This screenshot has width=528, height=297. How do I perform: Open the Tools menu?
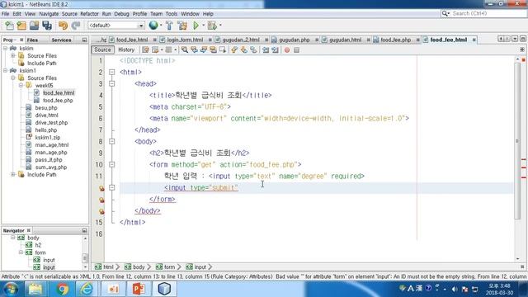(x=171, y=14)
